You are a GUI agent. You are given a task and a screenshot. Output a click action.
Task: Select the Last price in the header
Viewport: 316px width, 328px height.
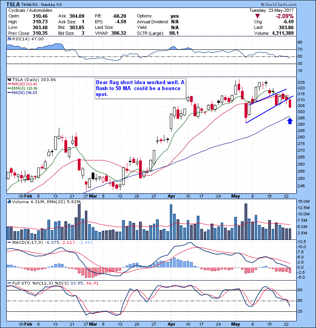tap(286, 27)
